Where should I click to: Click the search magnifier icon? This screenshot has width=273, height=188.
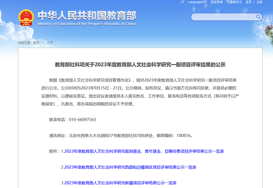coord(259,17)
